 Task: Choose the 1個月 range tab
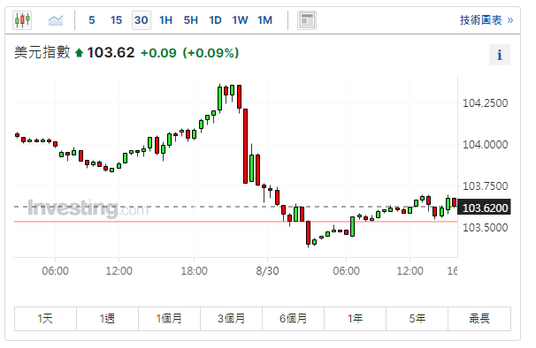click(169, 319)
